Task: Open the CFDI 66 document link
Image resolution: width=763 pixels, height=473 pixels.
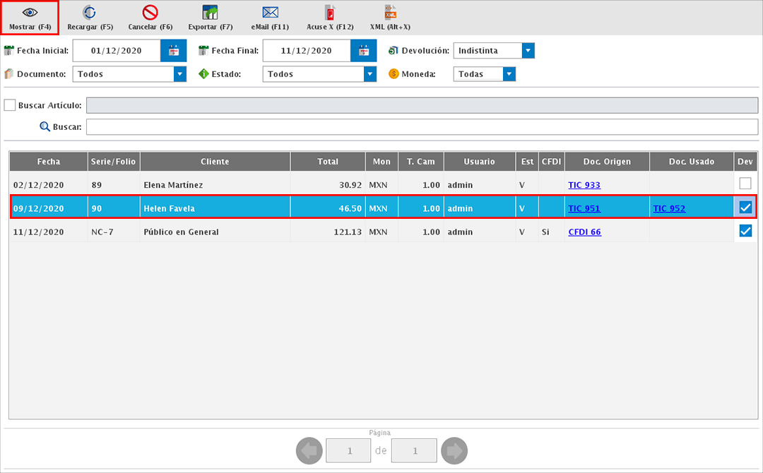Action: (584, 232)
